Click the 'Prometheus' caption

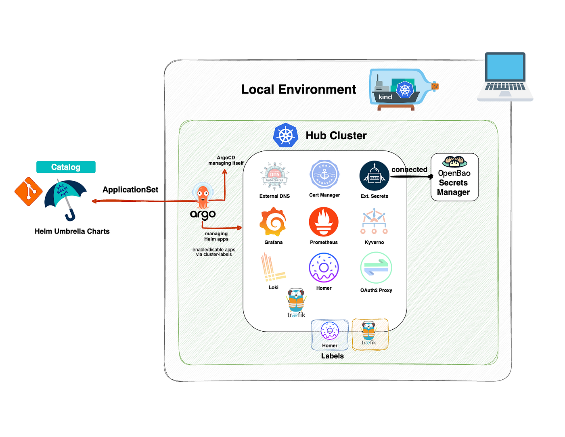324,243
